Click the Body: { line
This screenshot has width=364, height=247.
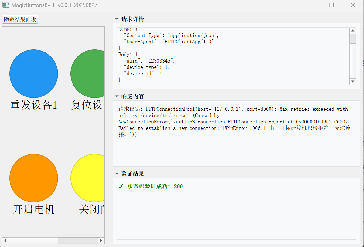128,55
